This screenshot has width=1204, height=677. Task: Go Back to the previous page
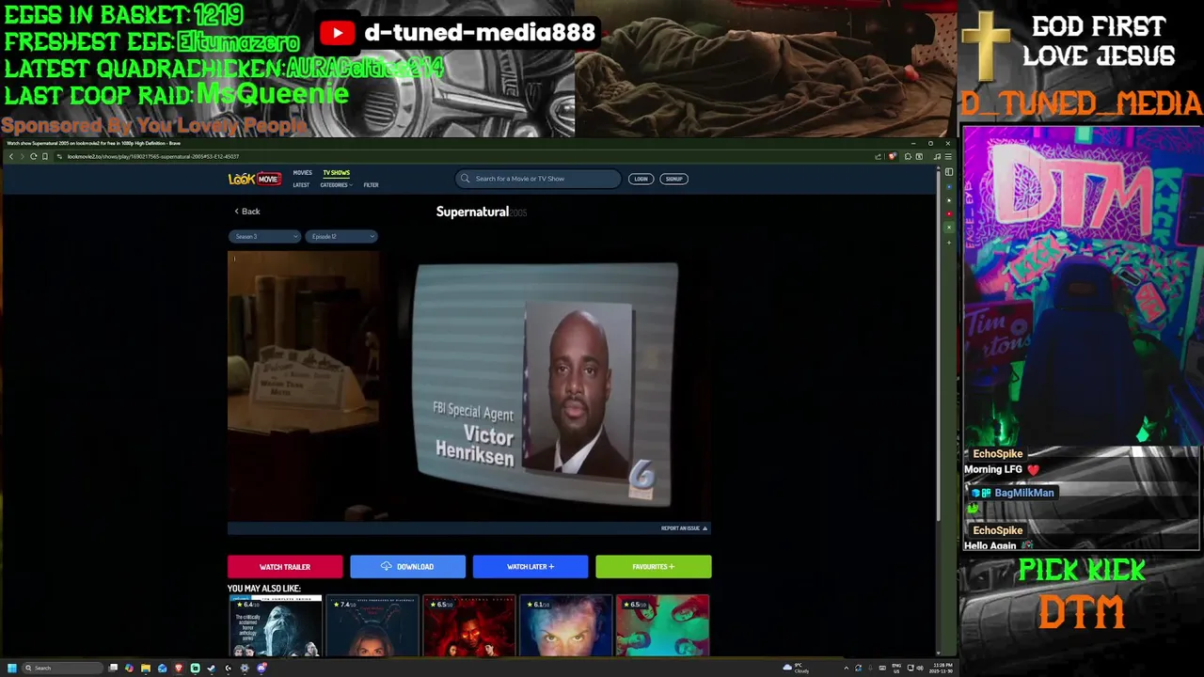(247, 212)
